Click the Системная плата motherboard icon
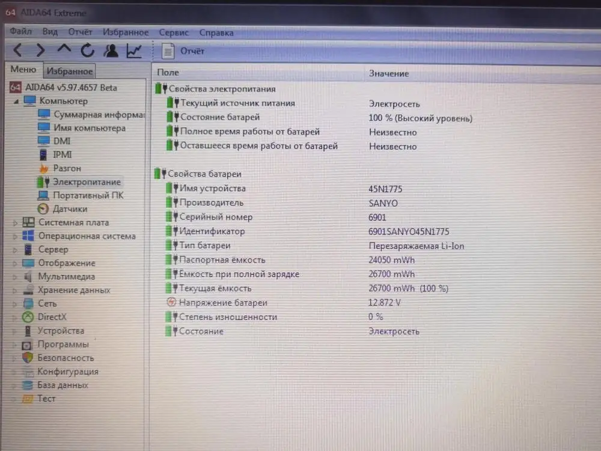The image size is (601, 451). (28, 222)
